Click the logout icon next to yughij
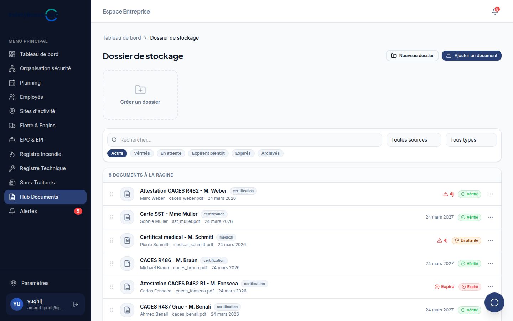 [76, 304]
